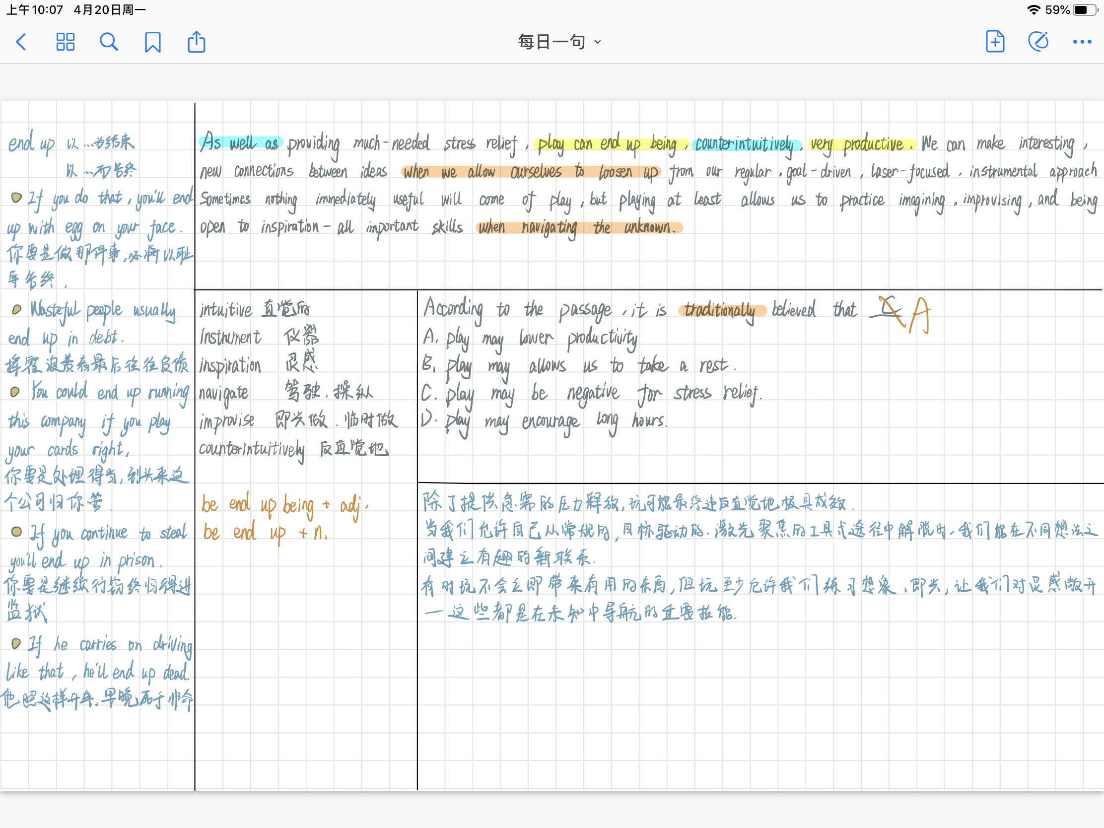Open the page thumbnails grid view
The height and width of the screenshot is (828, 1104).
pos(66,42)
